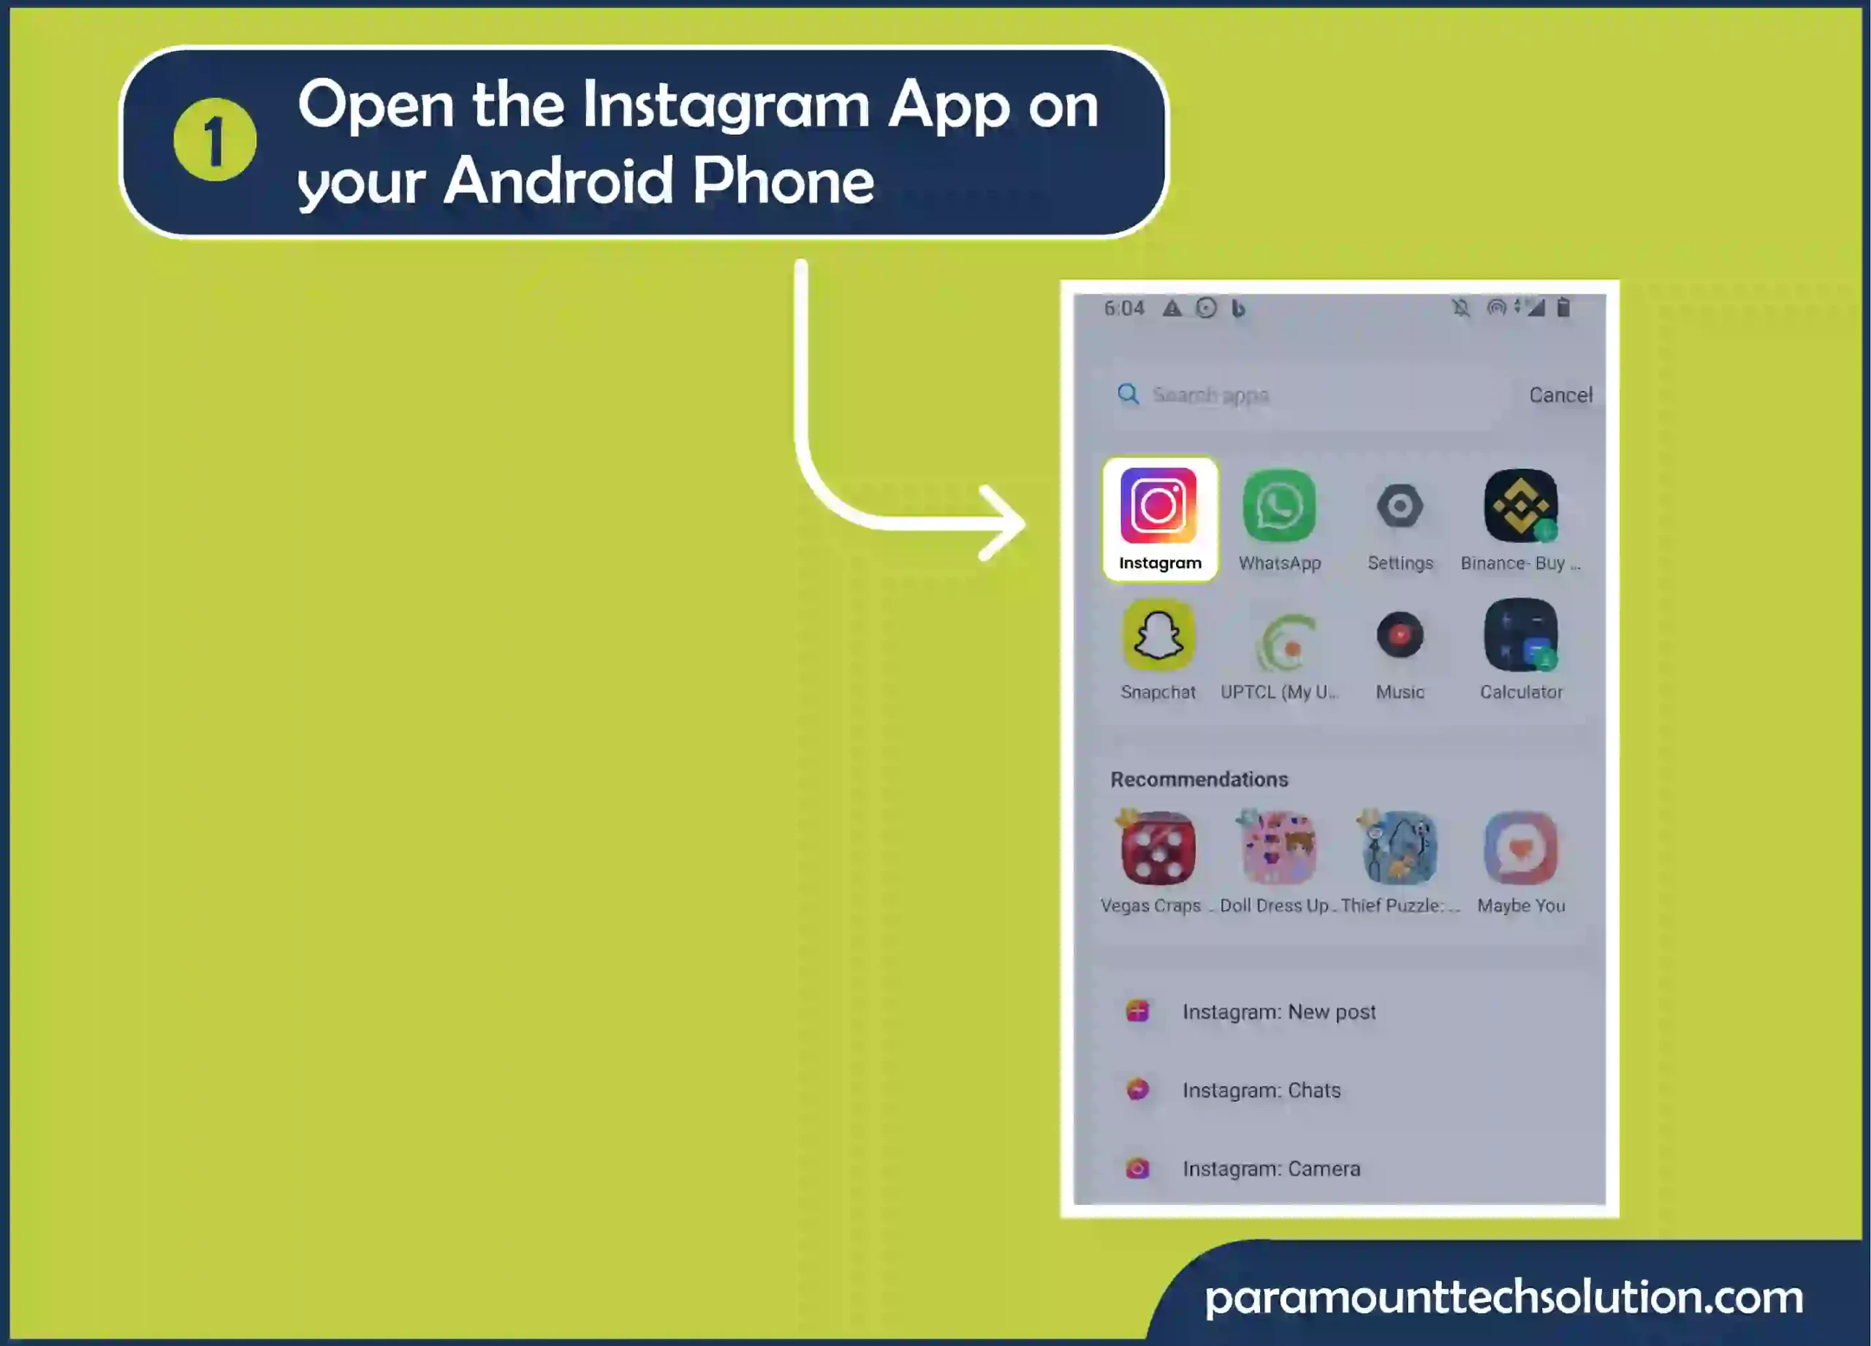Tap Cancel to dismiss app search

coord(1562,393)
